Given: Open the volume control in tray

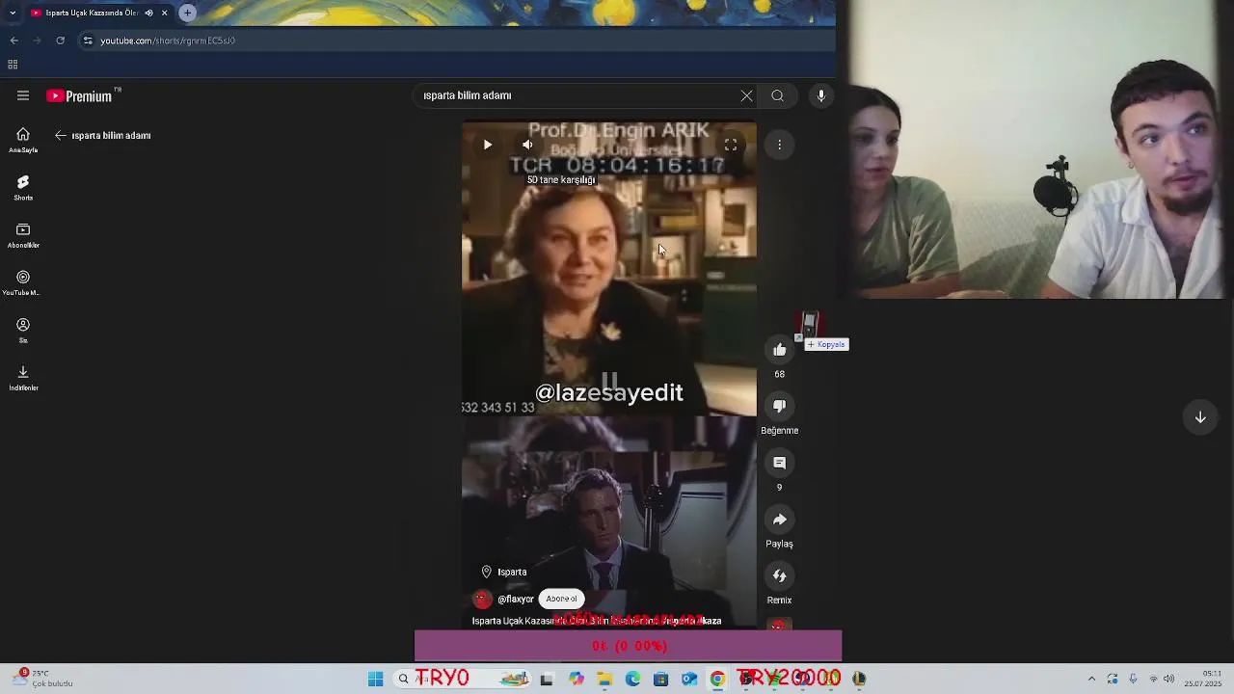Looking at the screenshot, I should (x=1169, y=680).
